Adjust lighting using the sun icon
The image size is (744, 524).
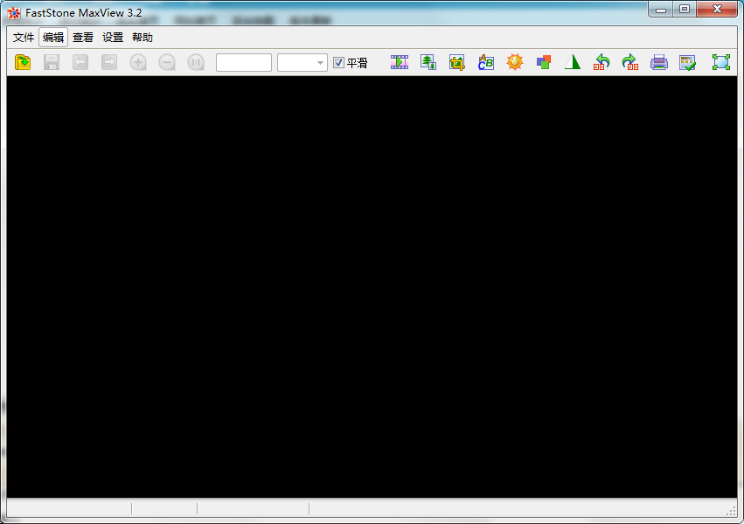coord(515,62)
